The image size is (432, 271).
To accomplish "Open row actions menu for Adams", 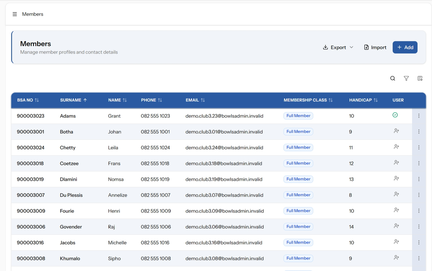I will pyautogui.click(x=419, y=116).
